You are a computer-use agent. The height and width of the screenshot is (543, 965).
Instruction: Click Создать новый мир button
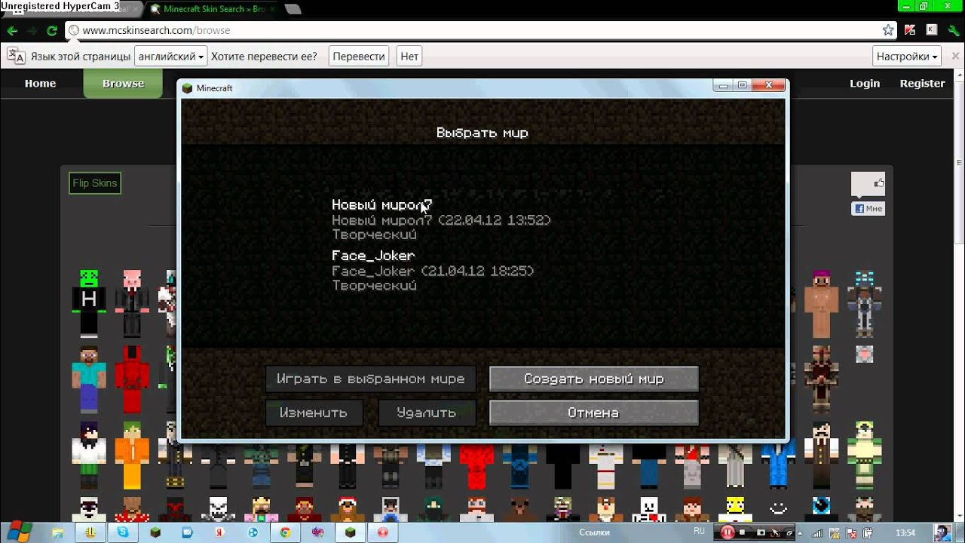[x=593, y=379]
